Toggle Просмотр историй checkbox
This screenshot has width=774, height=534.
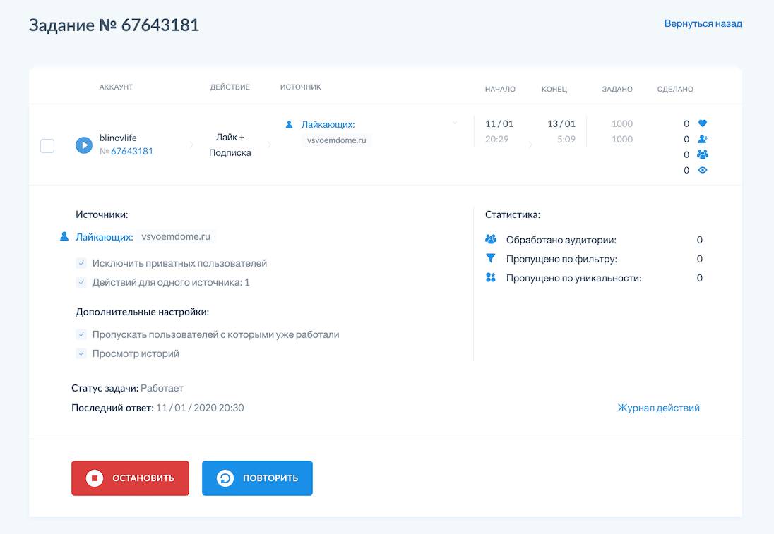point(81,353)
